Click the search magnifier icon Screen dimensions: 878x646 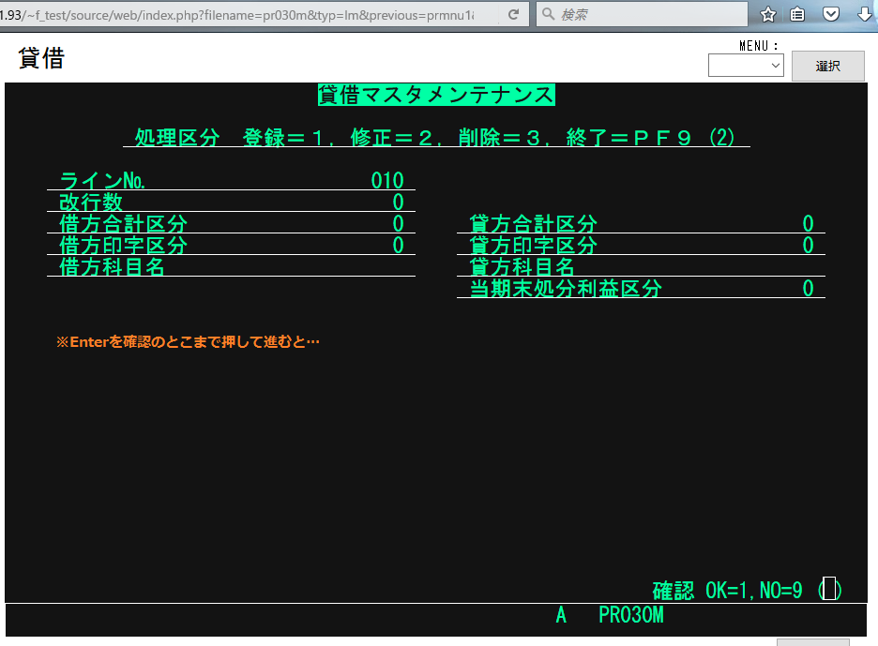click(548, 14)
